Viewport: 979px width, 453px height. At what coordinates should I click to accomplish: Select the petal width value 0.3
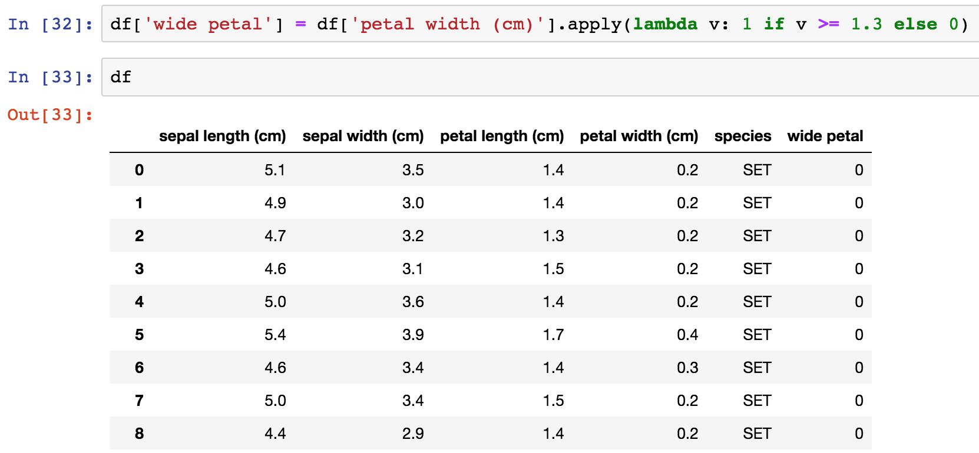point(687,368)
